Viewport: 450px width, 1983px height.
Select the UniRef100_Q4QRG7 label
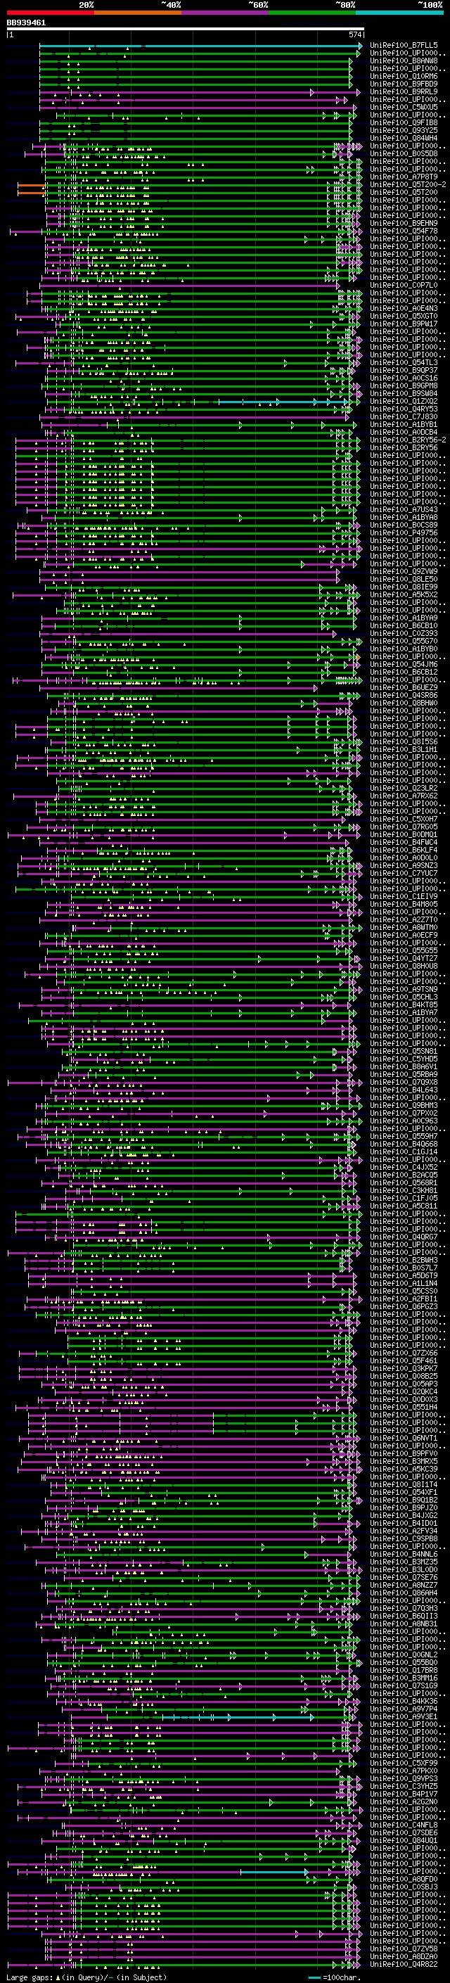click(404, 1237)
